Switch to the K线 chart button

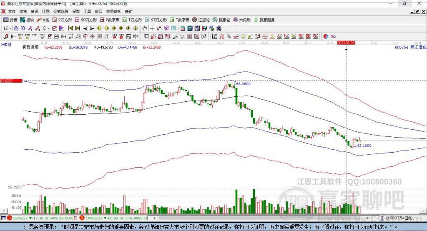(43, 20)
